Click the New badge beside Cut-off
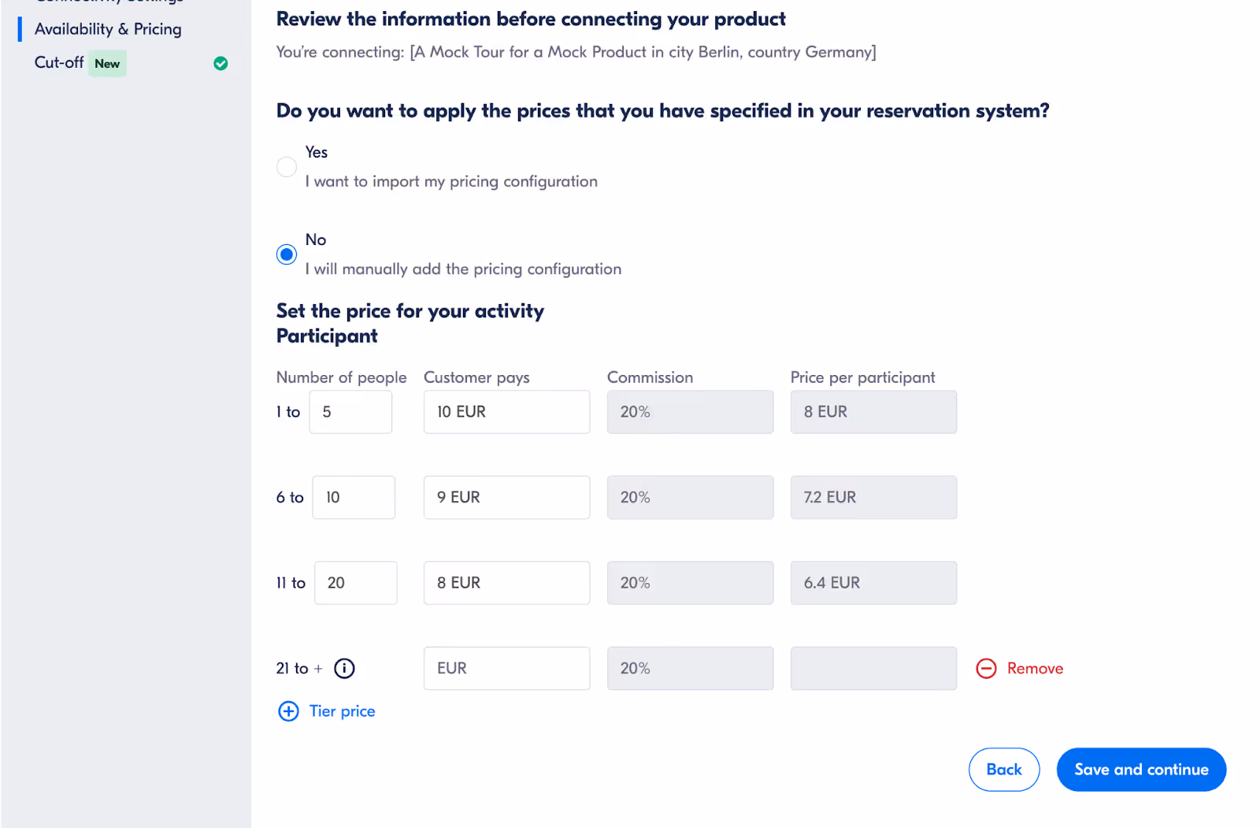Image resolution: width=1260 pixels, height=828 pixels. click(x=107, y=64)
